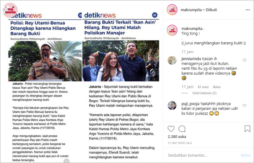Click scroll-up arrow at bottom of left article
The height and width of the screenshot is (163, 254).
click(x=66, y=161)
